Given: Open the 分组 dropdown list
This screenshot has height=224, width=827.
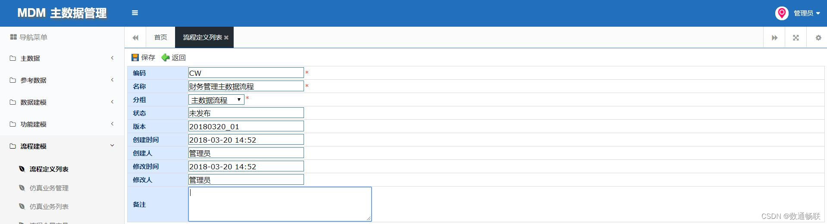Looking at the screenshot, I should 216,100.
